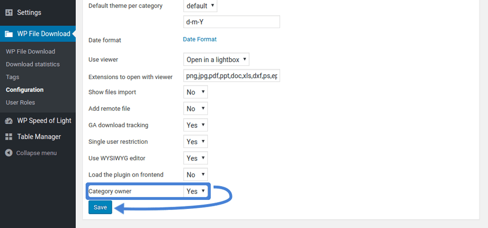The image size is (488, 228).
Task: Click the Settings sliders icon in sidebar
Action: pyautogui.click(x=9, y=12)
